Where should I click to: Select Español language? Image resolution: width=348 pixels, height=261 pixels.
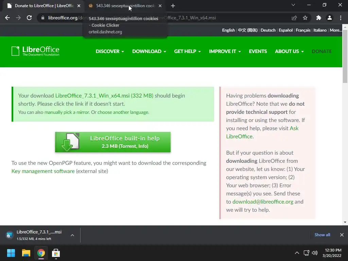[x=285, y=30]
